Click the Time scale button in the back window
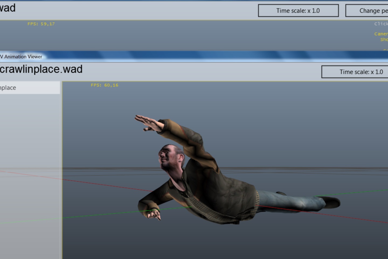The image size is (388, 259). point(298,11)
